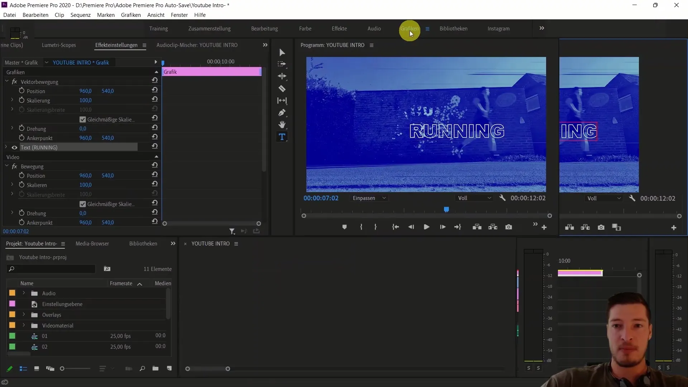Screen dimensions: 688x387
Task: Reset the Vektorbewegung Position parameter
Action: (x=154, y=90)
